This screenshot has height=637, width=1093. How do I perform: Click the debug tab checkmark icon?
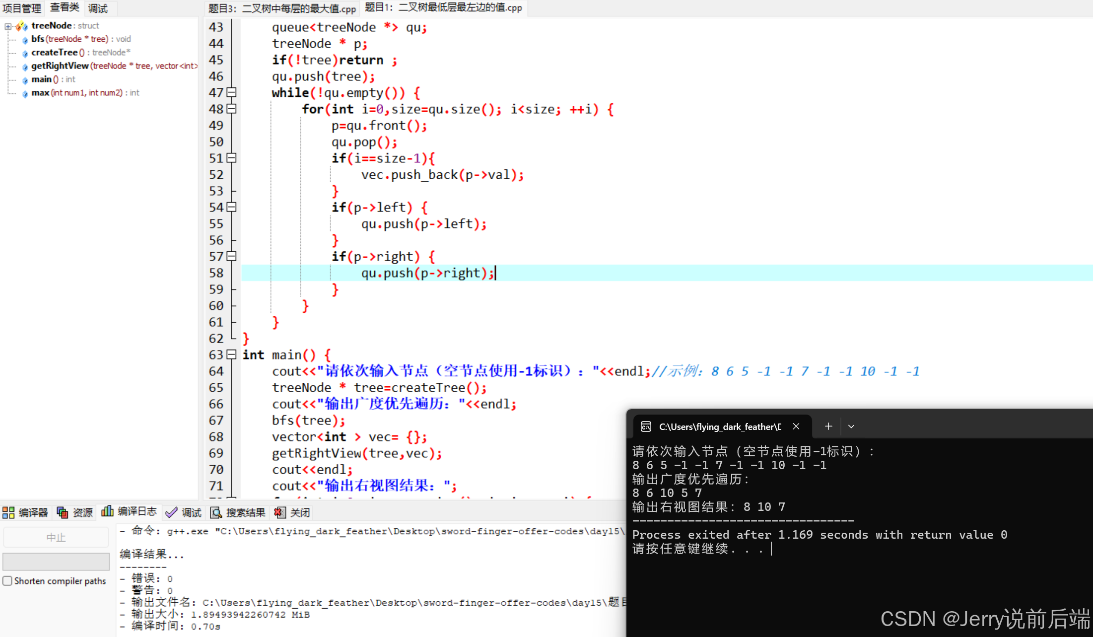coord(171,512)
